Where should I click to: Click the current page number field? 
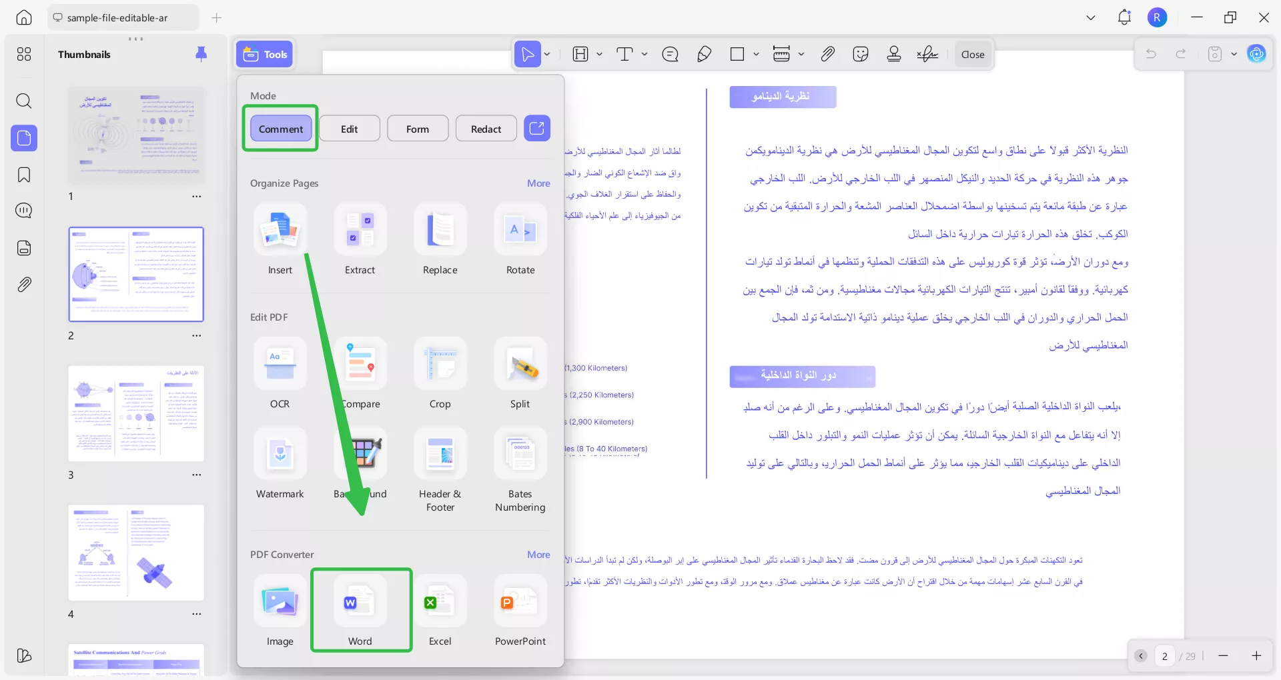point(1165,656)
